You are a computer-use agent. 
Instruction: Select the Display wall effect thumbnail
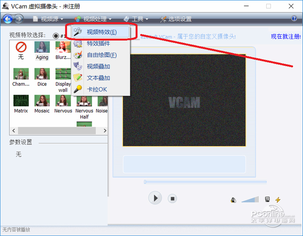(63, 74)
